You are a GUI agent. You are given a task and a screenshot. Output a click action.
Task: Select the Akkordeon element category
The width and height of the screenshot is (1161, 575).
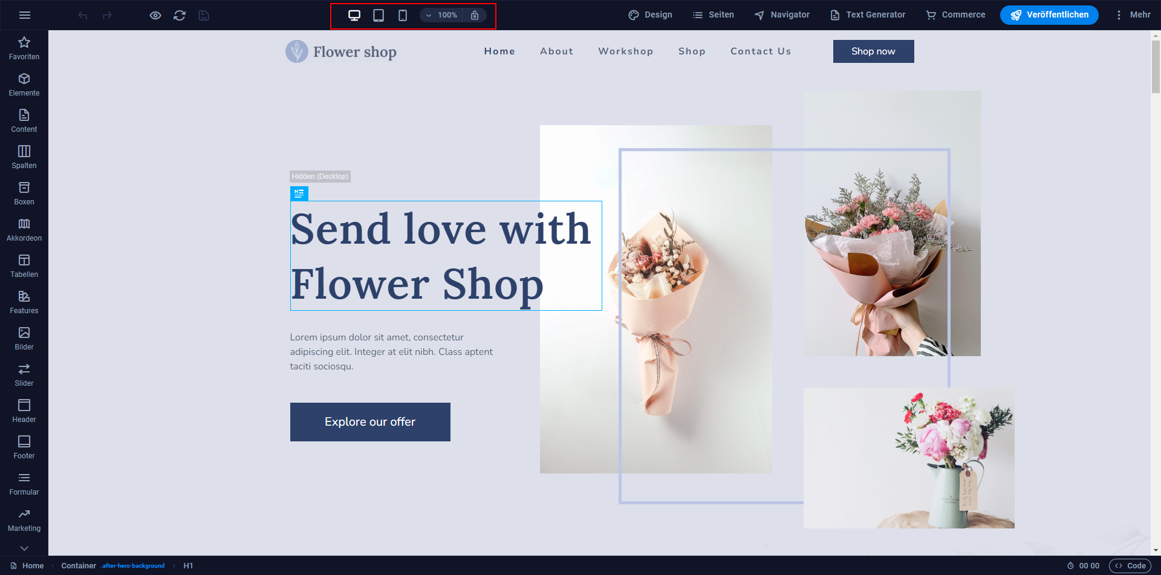coord(24,230)
